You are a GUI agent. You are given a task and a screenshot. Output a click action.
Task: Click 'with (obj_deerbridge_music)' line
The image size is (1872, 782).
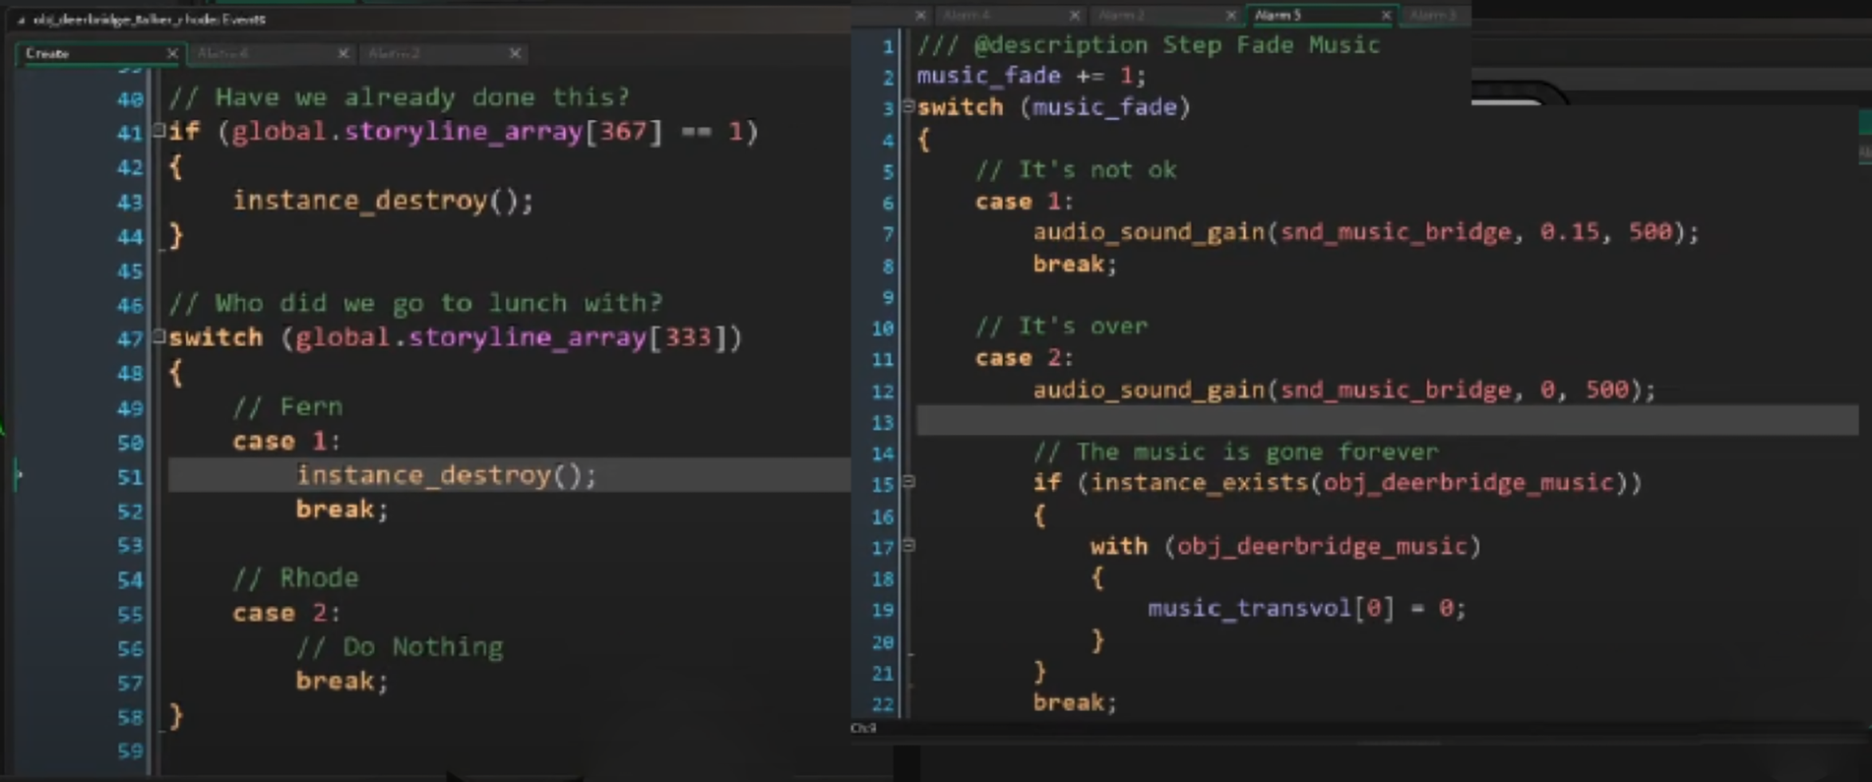coord(1285,546)
